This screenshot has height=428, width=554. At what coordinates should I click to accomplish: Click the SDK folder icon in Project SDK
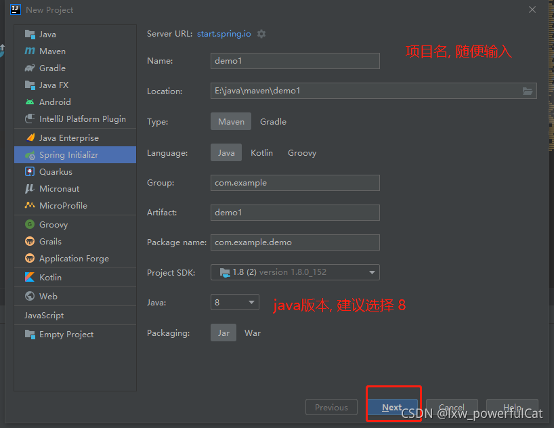point(225,272)
